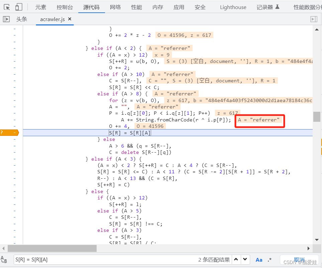Toggle match case Aa option
The width and height of the screenshot is (322, 268).
point(259,260)
